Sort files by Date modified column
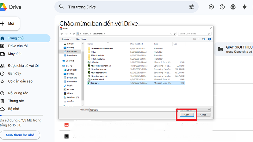This screenshot has width=253, height=142. tap(136, 44)
